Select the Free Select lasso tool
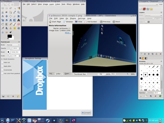This screenshot has width=164, height=123. tap(11, 8)
